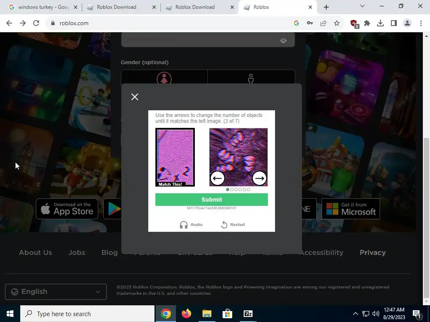The height and width of the screenshot is (322, 430).
Task: Open the Accessibility footer link
Action: pyautogui.click(x=321, y=252)
